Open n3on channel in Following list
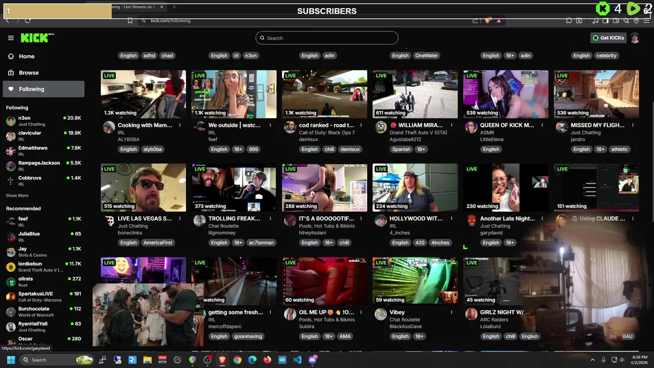Viewport: 654px width, 368px height. 43,121
